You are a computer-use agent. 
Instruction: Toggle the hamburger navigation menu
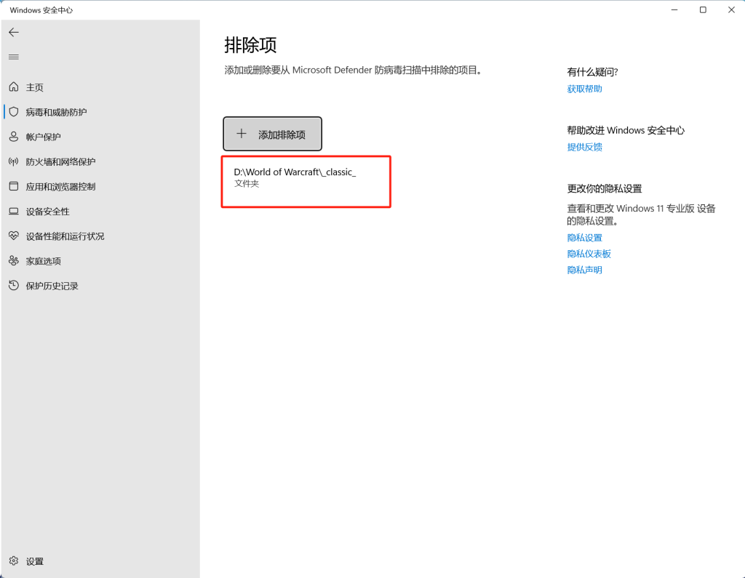pyautogui.click(x=14, y=57)
